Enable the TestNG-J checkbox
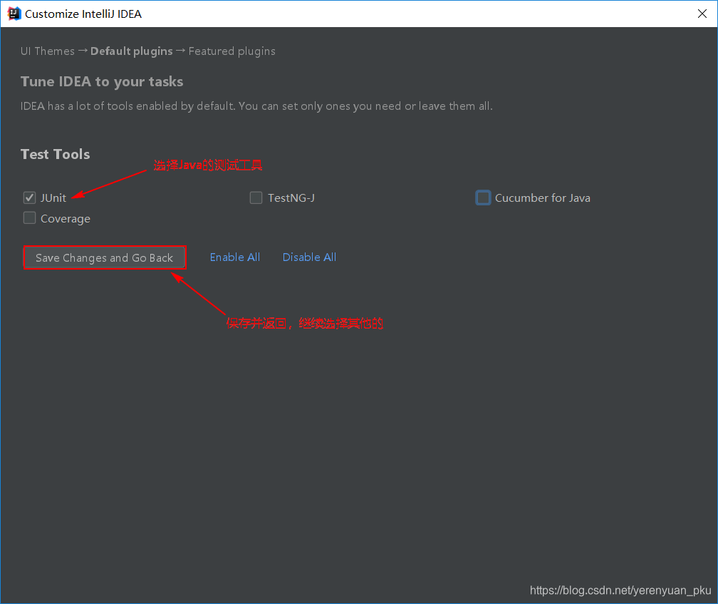 click(x=256, y=198)
